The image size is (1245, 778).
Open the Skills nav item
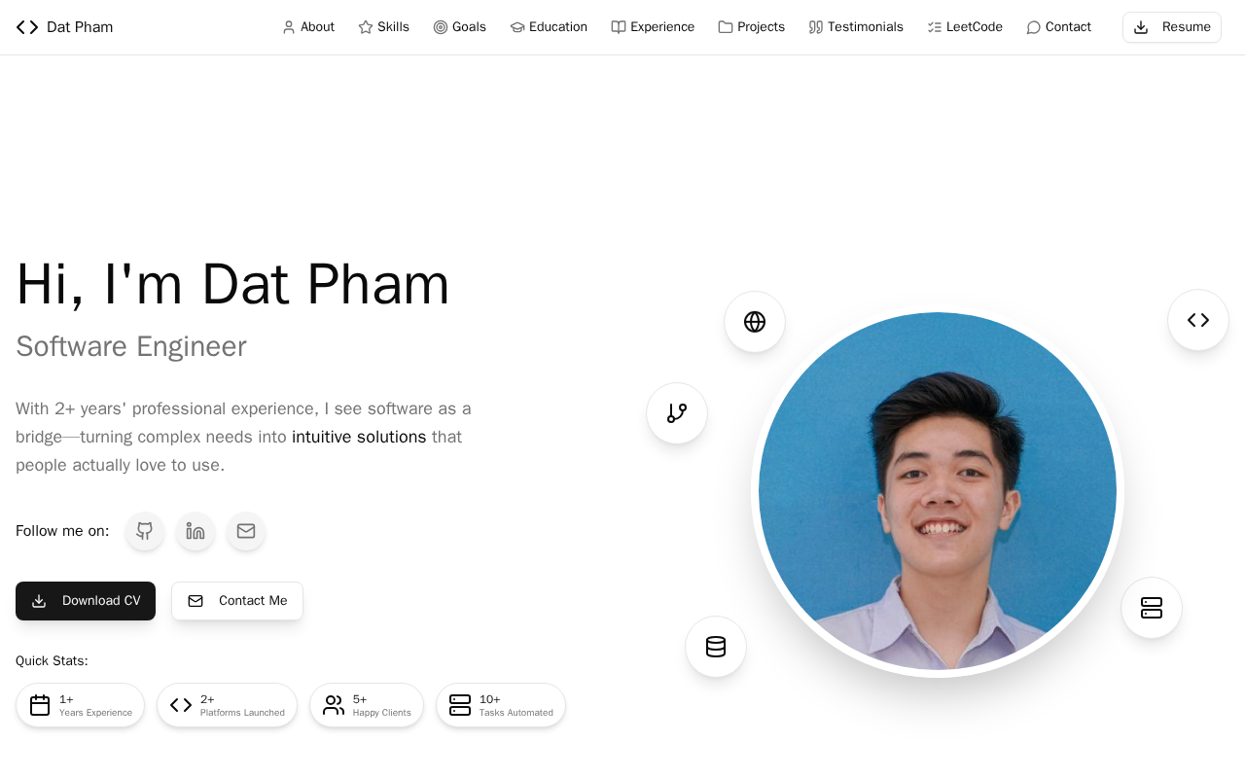pyautogui.click(x=384, y=27)
